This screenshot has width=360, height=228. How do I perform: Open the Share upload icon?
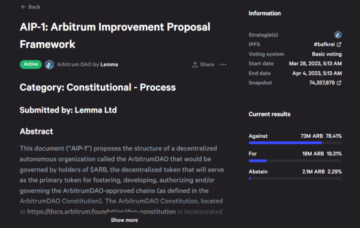tap(195, 65)
